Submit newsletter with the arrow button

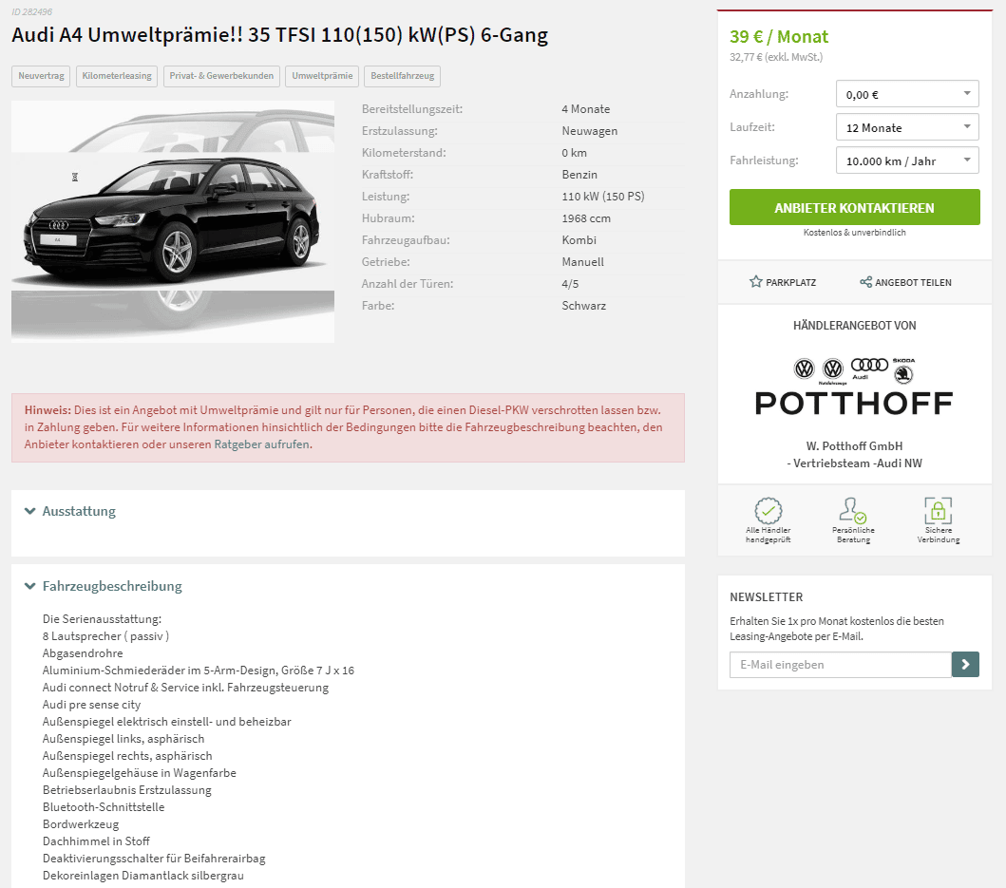tap(965, 665)
